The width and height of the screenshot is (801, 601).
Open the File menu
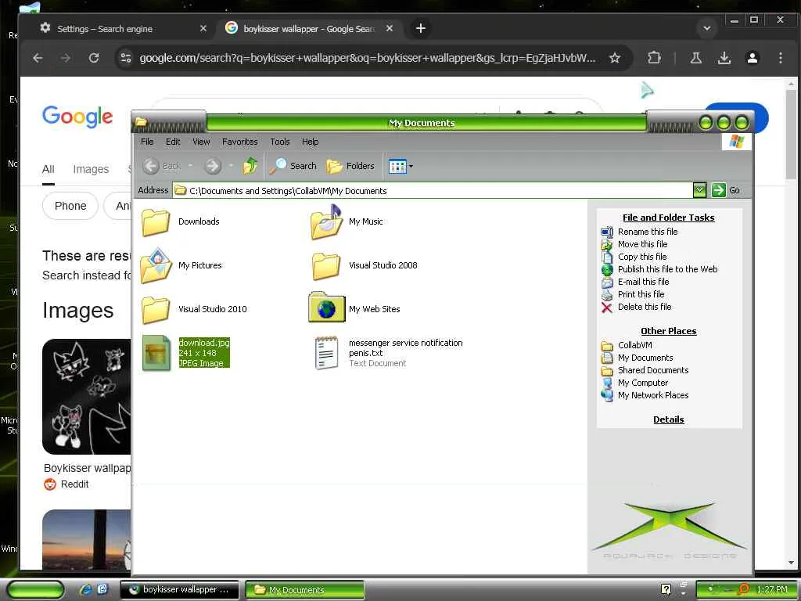point(147,142)
